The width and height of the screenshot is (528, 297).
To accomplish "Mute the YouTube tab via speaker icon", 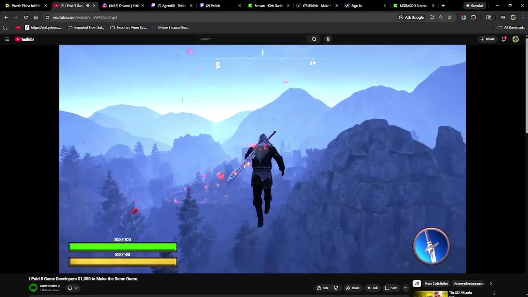I will coord(87,6).
